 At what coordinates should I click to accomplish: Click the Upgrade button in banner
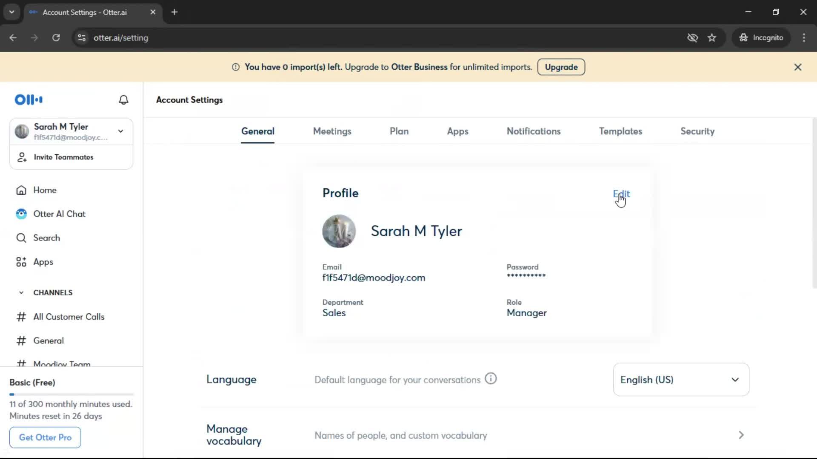pyautogui.click(x=561, y=67)
